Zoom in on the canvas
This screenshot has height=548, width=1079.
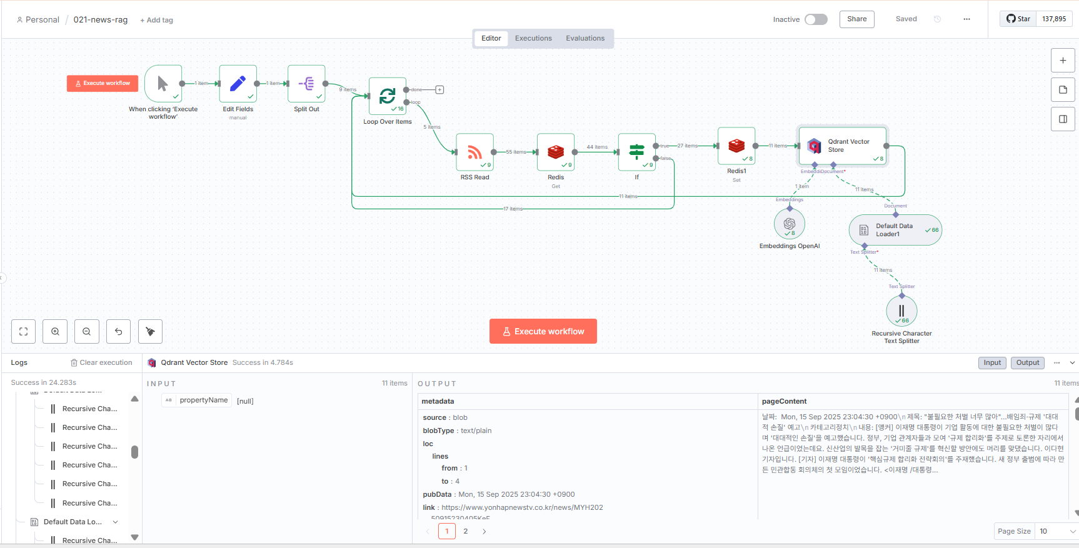click(x=55, y=332)
